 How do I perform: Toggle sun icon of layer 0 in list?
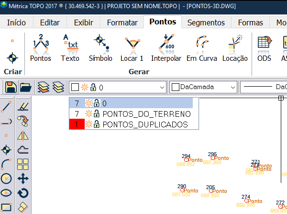coord(88,103)
